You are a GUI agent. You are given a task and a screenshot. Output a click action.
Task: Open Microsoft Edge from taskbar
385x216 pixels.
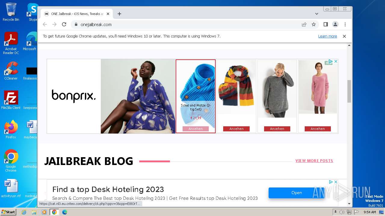point(65,212)
